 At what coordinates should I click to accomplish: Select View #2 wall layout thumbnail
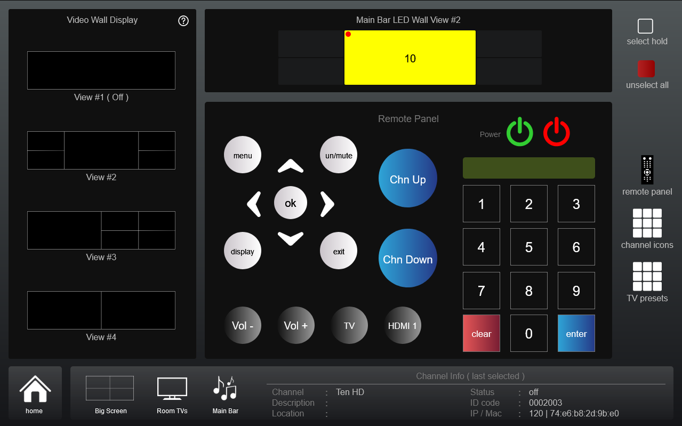(x=101, y=150)
